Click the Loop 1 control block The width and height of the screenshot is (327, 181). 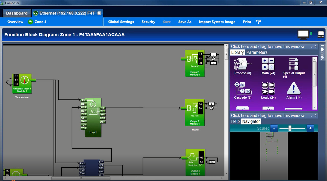93,117
